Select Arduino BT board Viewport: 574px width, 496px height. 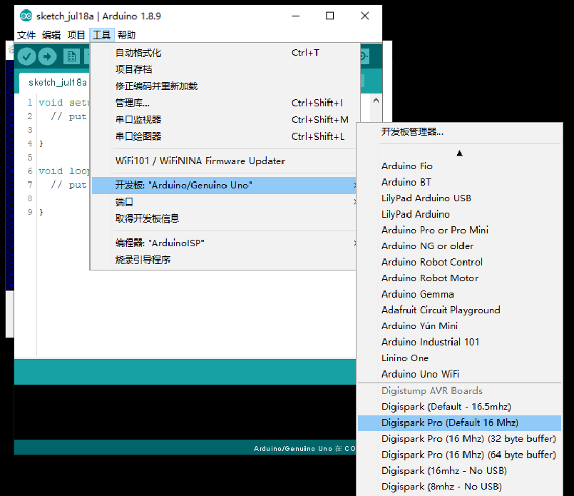click(459, 182)
